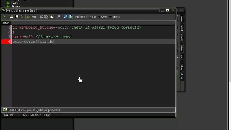Click the GameMaker icon in the window title
This screenshot has width=231, height=130.
4,10
